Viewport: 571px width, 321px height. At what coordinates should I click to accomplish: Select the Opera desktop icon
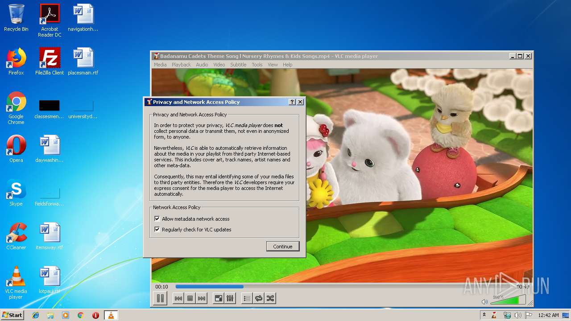pos(16,149)
